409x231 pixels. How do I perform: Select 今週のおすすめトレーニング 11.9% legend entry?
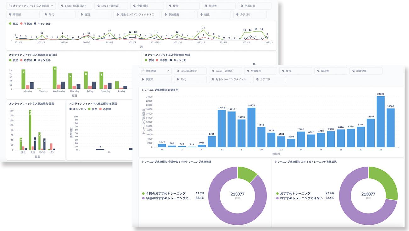click(x=173, y=193)
